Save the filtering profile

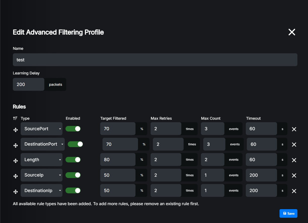click(288, 213)
